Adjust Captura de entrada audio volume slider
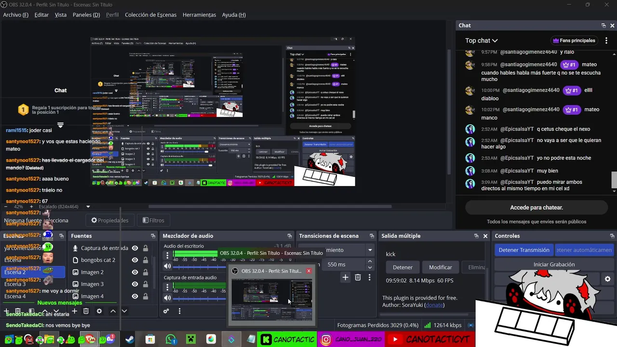Viewport: 617px width, 347px height. [200, 299]
